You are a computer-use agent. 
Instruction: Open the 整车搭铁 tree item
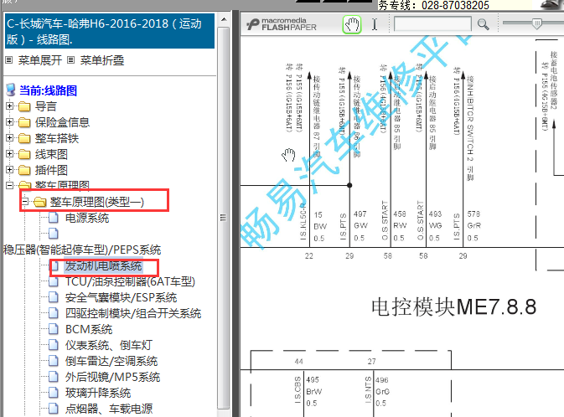click(x=57, y=138)
